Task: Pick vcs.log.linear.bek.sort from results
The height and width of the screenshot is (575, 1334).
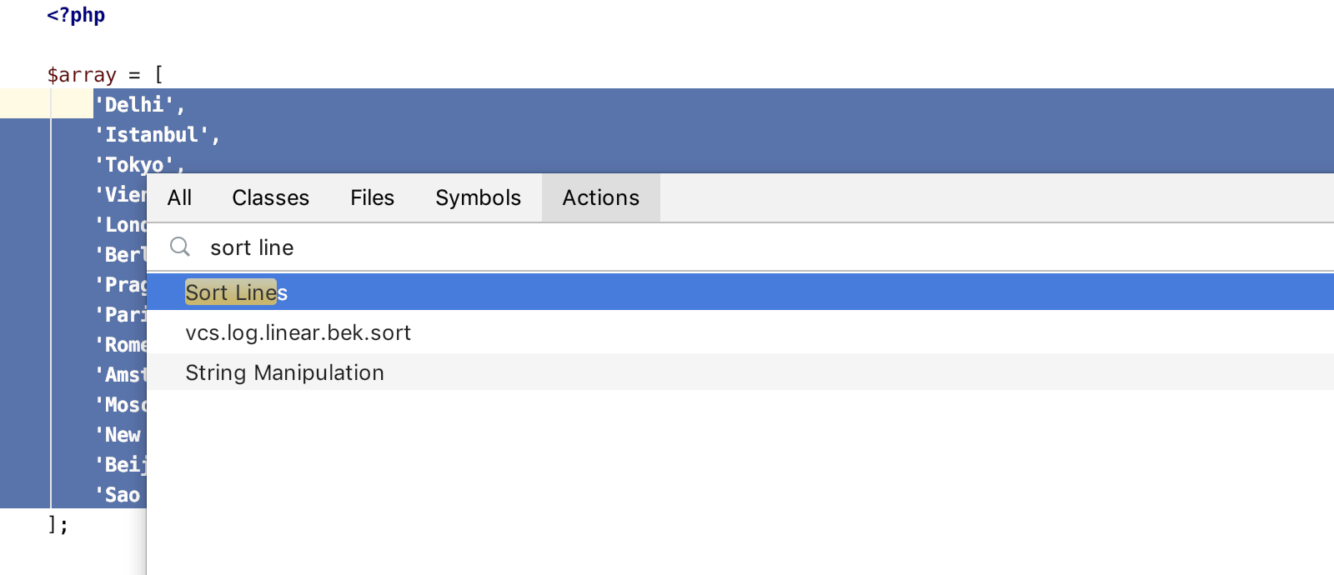Action: point(298,332)
